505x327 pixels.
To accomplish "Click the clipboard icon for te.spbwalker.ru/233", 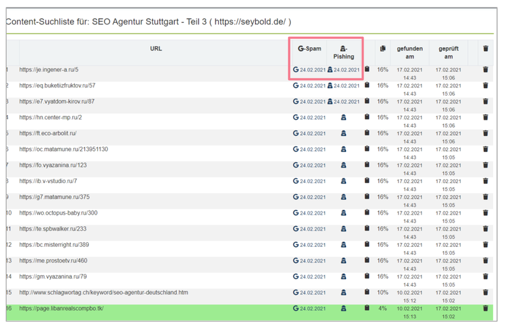I will click(x=367, y=228).
